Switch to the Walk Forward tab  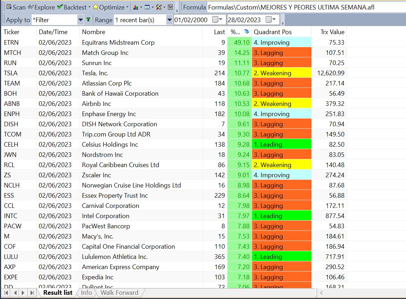120,293
